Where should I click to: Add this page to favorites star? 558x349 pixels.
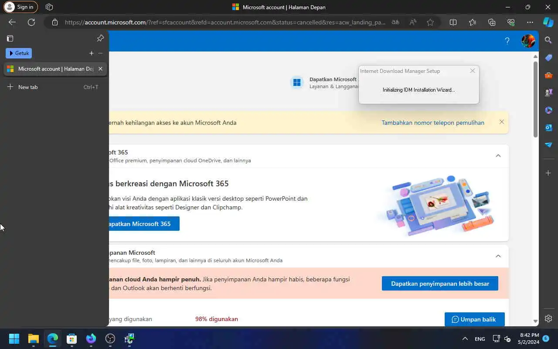click(x=430, y=22)
